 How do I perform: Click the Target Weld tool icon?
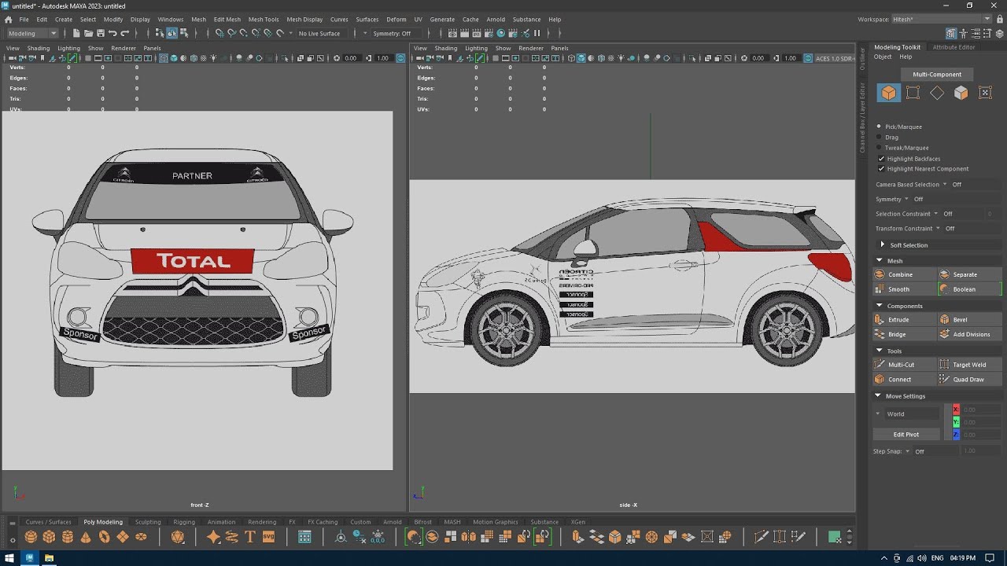(x=944, y=365)
